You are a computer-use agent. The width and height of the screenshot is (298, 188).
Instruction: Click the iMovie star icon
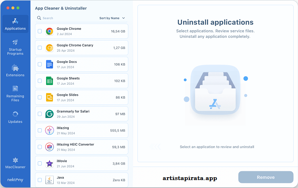point(49,163)
